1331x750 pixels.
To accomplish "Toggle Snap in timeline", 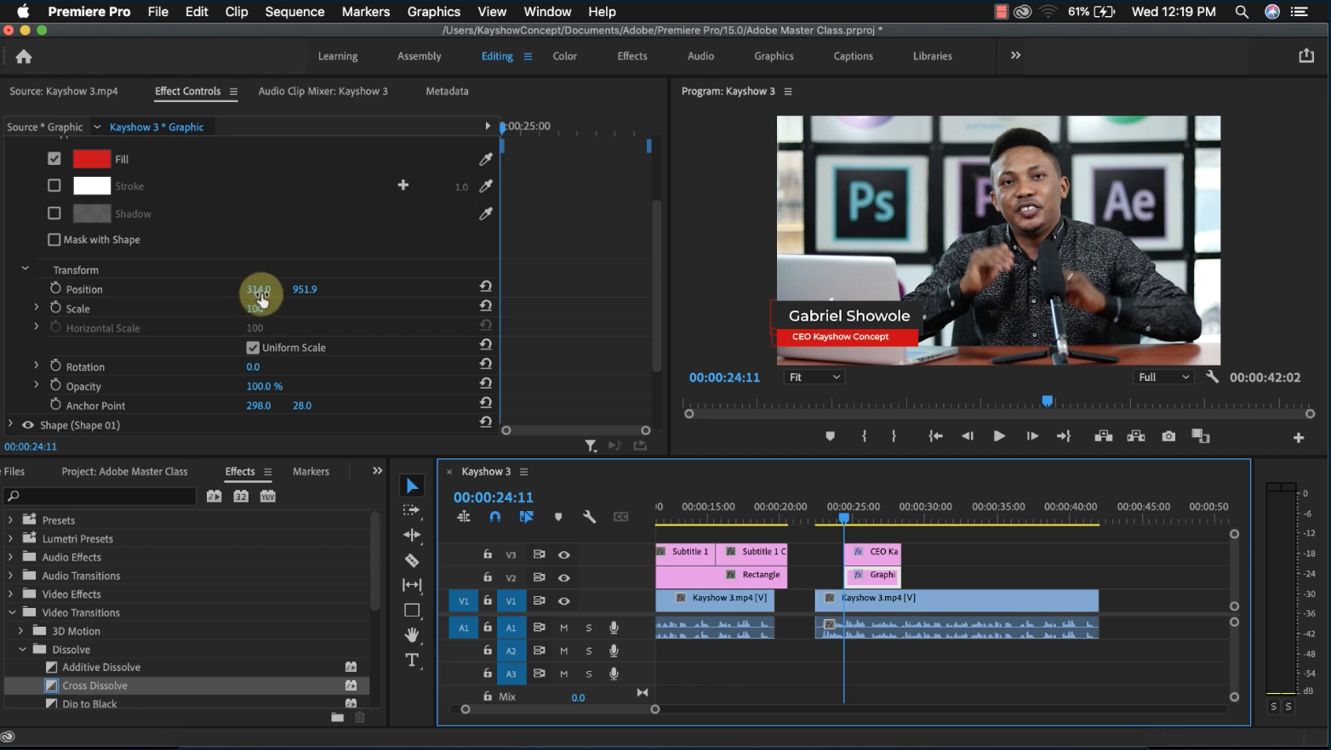I will click(x=495, y=517).
